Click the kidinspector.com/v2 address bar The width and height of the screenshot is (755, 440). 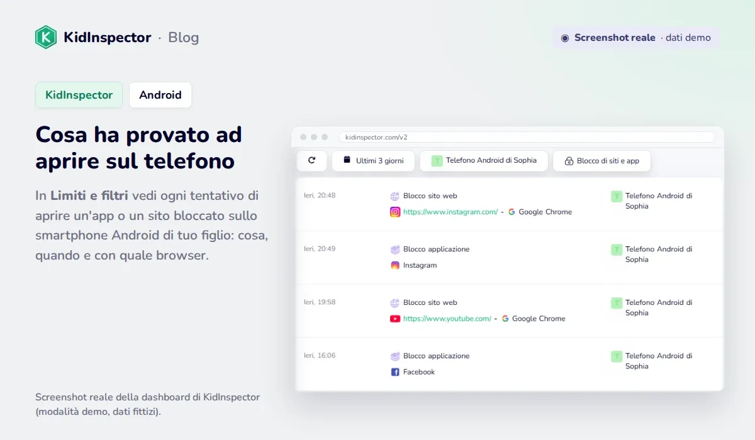coord(527,137)
